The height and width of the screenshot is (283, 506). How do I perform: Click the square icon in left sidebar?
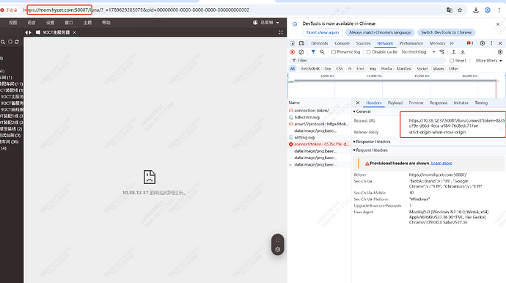10,42
